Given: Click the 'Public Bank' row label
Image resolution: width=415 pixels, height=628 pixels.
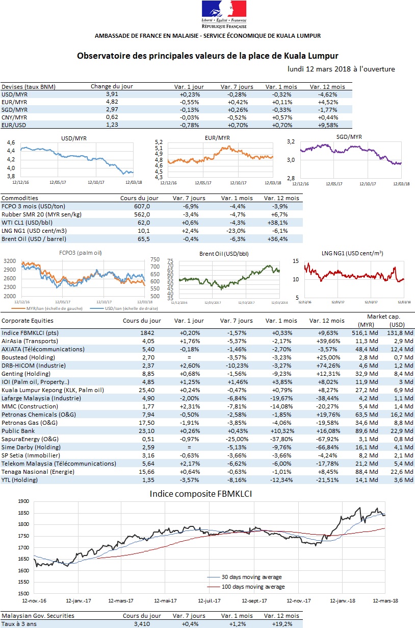Looking at the screenshot, I should coord(19,431).
